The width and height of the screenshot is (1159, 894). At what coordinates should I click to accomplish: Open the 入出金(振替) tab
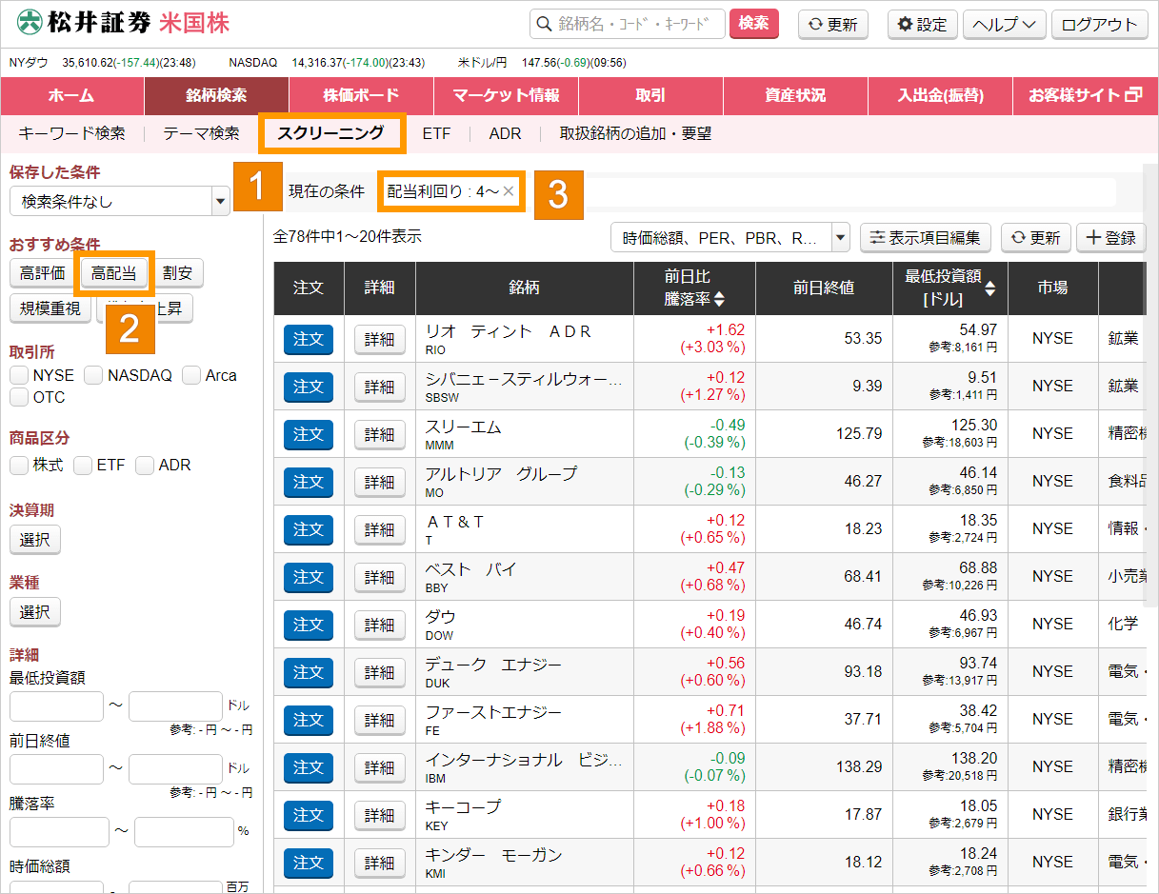(x=940, y=95)
